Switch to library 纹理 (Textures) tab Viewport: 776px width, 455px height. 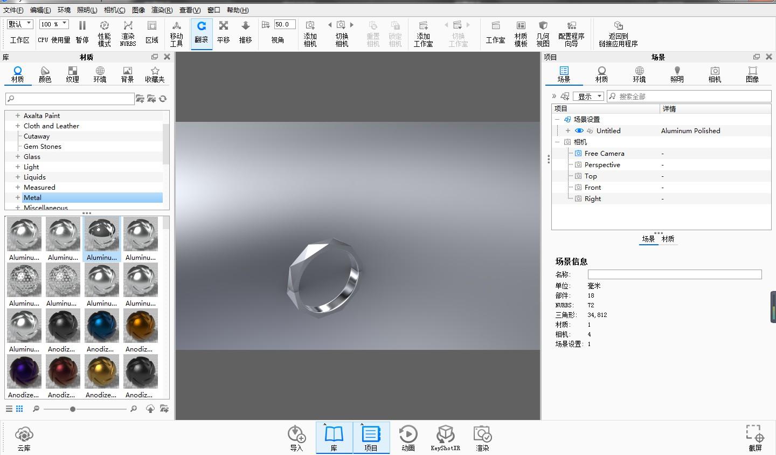pyautogui.click(x=72, y=74)
